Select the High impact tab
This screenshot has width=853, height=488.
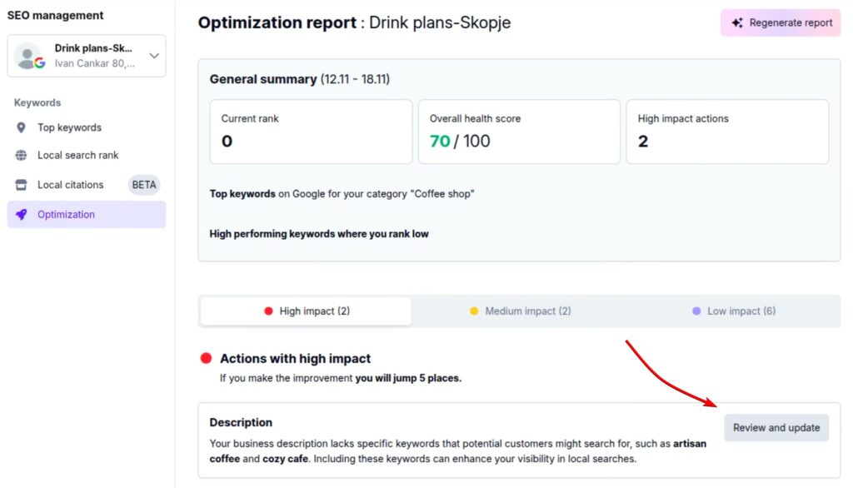(x=307, y=310)
